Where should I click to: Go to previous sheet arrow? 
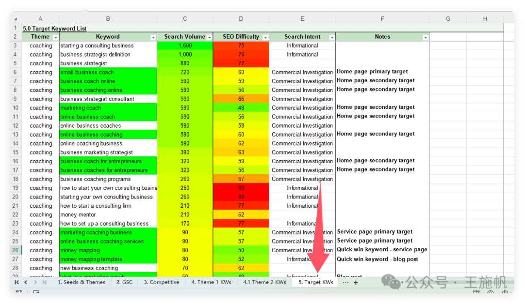pos(26,282)
